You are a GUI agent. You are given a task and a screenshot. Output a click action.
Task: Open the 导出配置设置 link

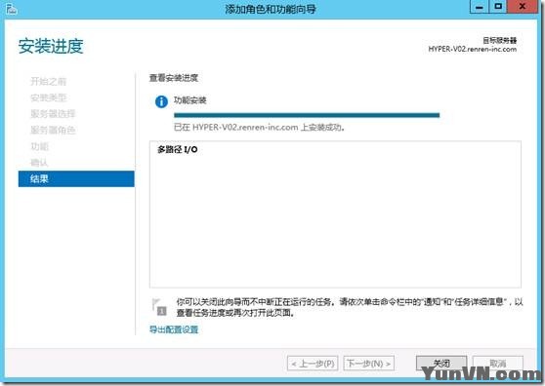pyautogui.click(x=174, y=329)
